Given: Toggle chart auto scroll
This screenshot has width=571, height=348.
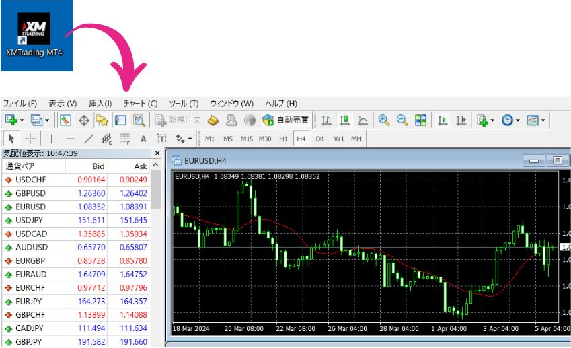Looking at the screenshot, I should click(x=443, y=120).
